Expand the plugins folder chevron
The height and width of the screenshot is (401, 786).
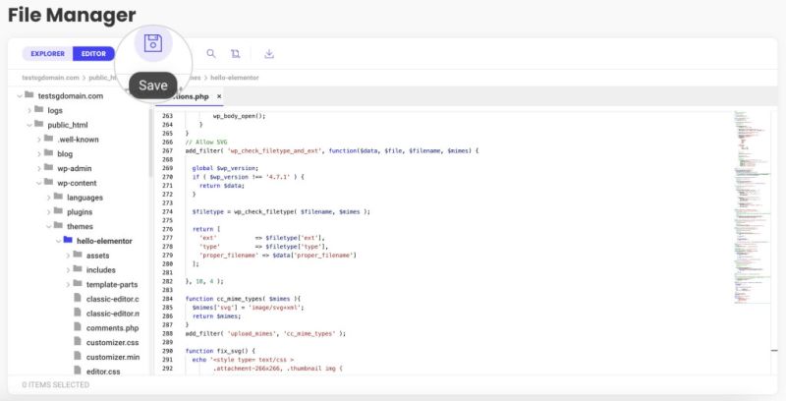(x=48, y=212)
